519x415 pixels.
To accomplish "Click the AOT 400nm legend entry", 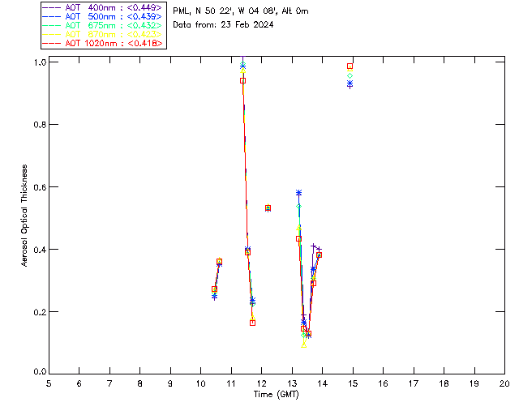I will coord(102,7).
